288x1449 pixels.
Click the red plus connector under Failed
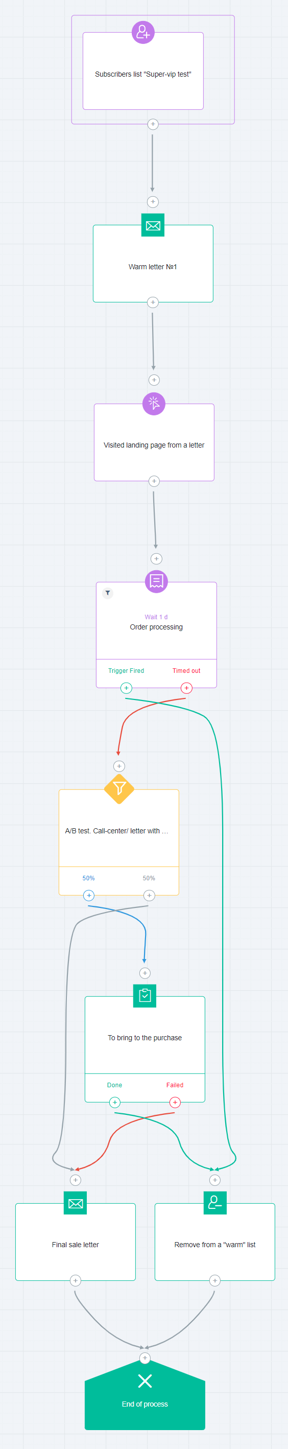click(175, 1103)
